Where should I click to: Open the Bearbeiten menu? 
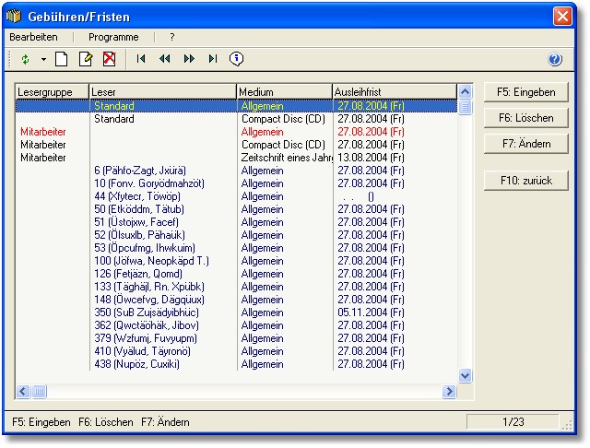click(33, 37)
